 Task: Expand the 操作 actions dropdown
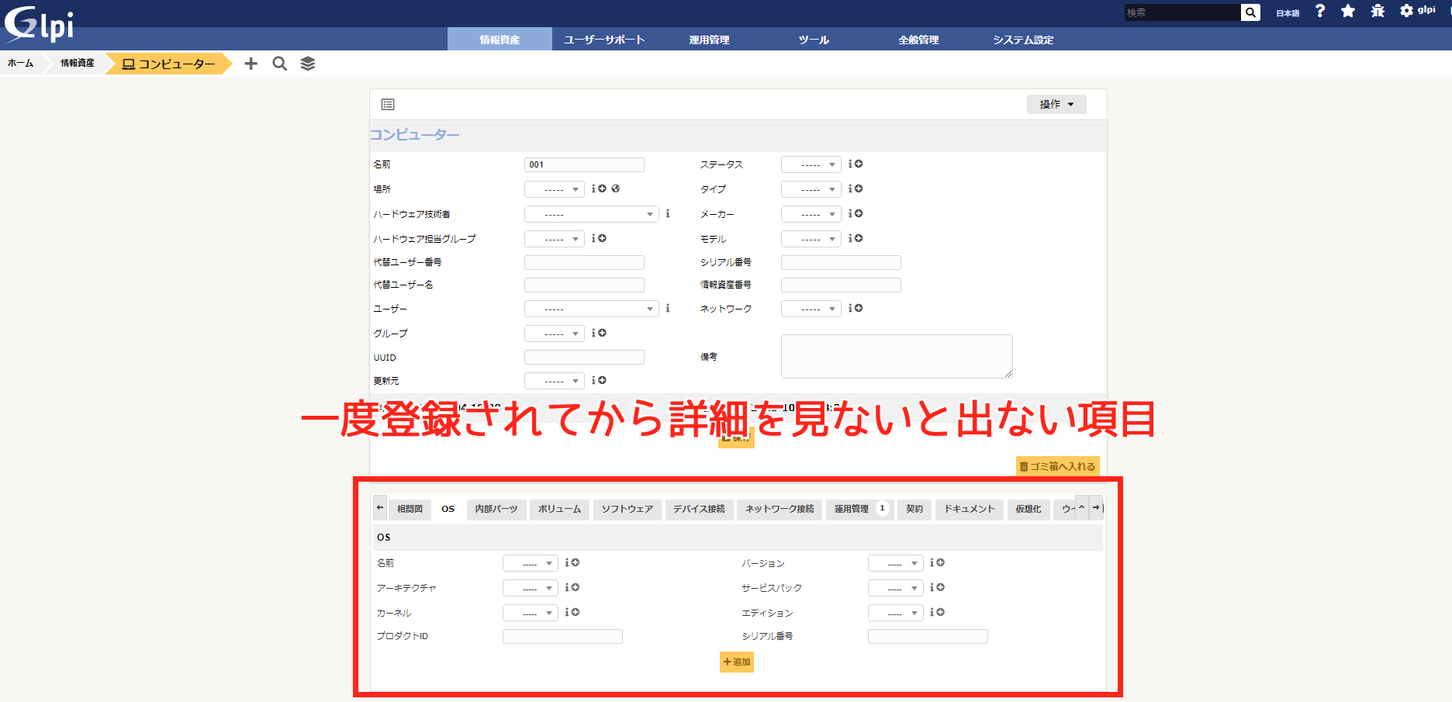(1056, 104)
